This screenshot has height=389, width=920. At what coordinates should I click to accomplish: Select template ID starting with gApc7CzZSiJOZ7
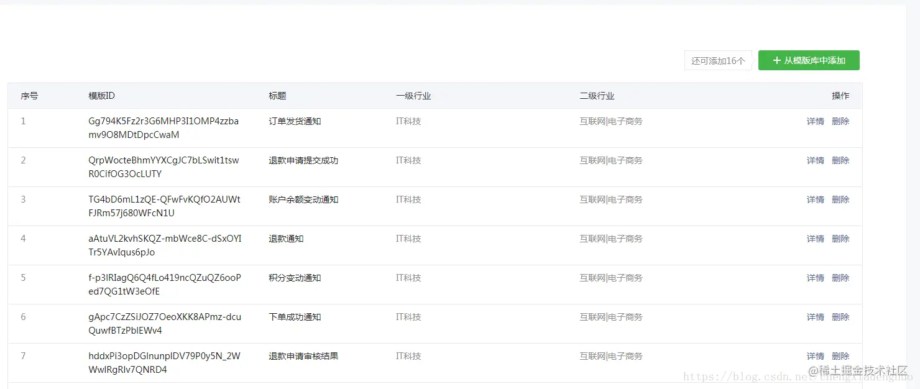165,324
